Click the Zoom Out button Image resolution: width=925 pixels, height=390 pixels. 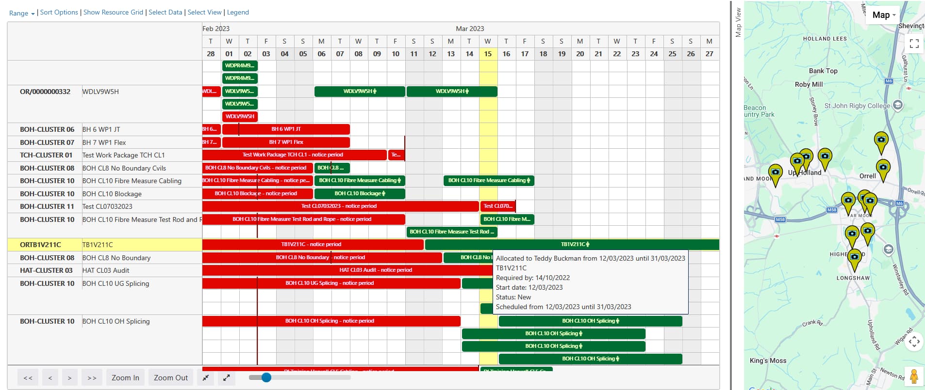click(171, 377)
